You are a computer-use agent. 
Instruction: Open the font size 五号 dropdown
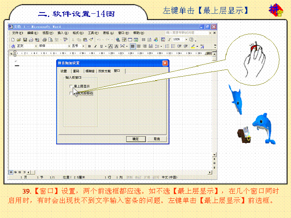click(x=83, y=46)
